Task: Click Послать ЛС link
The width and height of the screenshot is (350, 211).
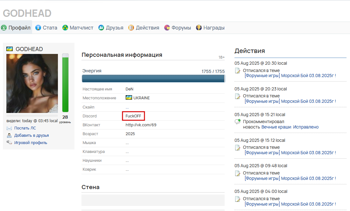Action: (x=25, y=128)
